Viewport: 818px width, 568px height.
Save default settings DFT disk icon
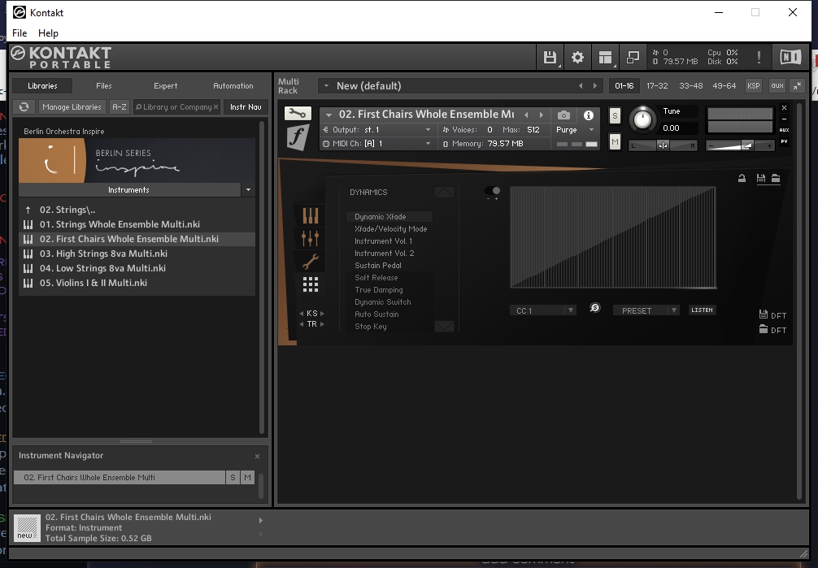pos(764,314)
